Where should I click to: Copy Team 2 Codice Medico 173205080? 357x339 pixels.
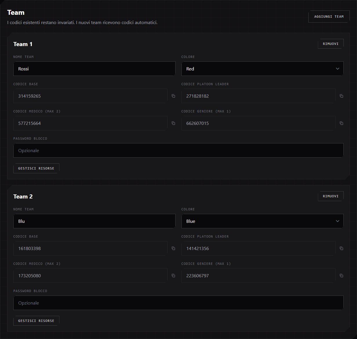tap(173, 276)
